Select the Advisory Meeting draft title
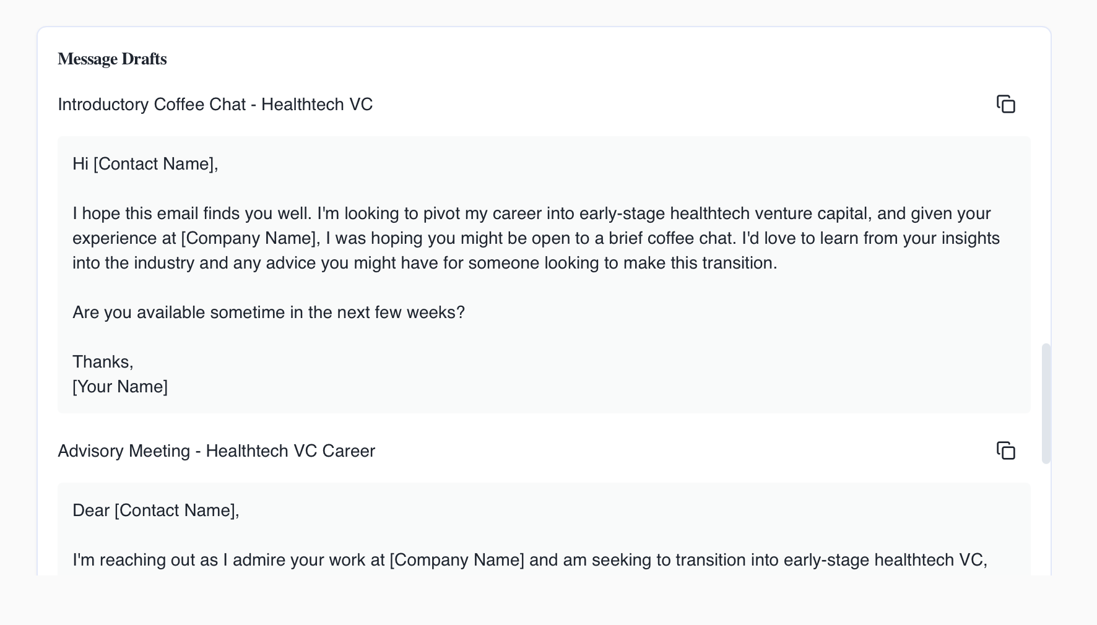This screenshot has height=625, width=1097. pos(216,450)
